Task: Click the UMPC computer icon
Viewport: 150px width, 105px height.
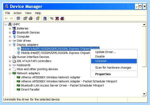Action: point(10,24)
